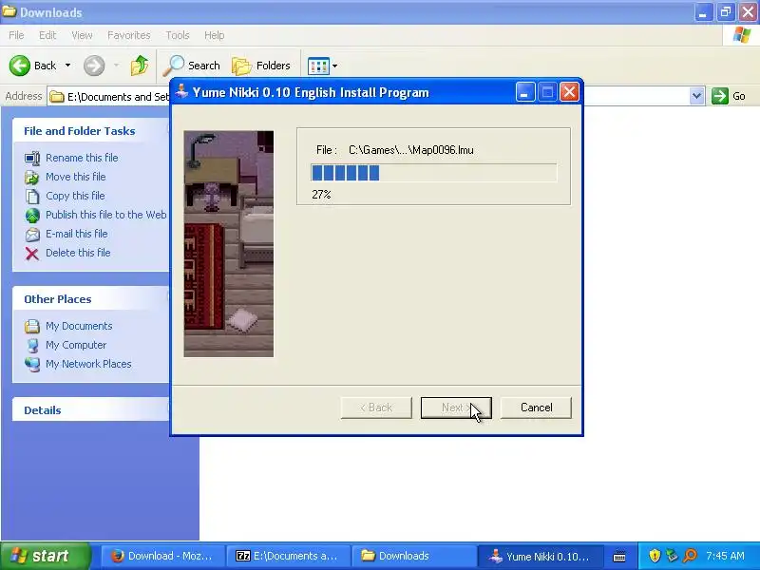The width and height of the screenshot is (760, 570).
Task: Click Rename this file task link
Action: [x=82, y=158]
